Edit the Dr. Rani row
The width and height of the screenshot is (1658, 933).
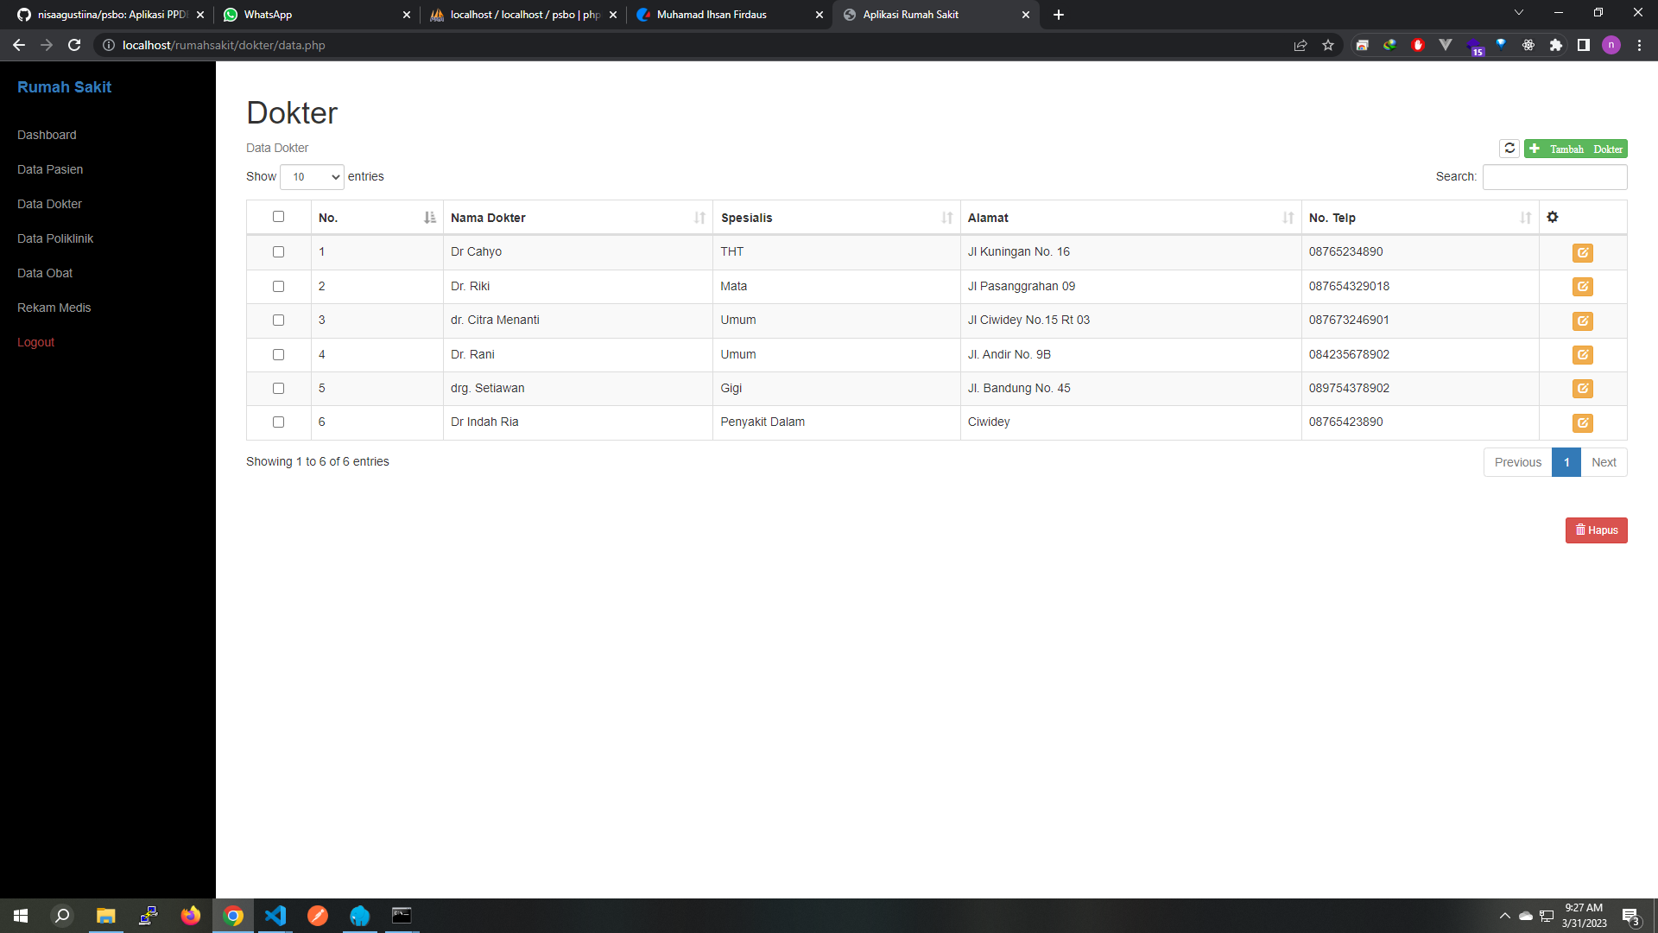click(x=1582, y=354)
